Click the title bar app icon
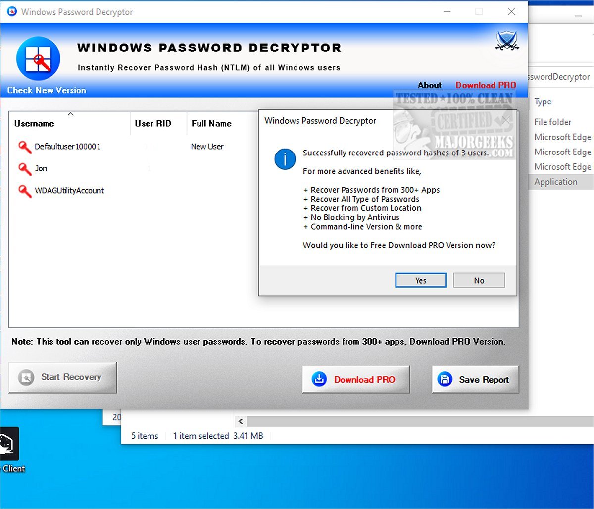The width and height of the screenshot is (594, 509). click(12, 12)
